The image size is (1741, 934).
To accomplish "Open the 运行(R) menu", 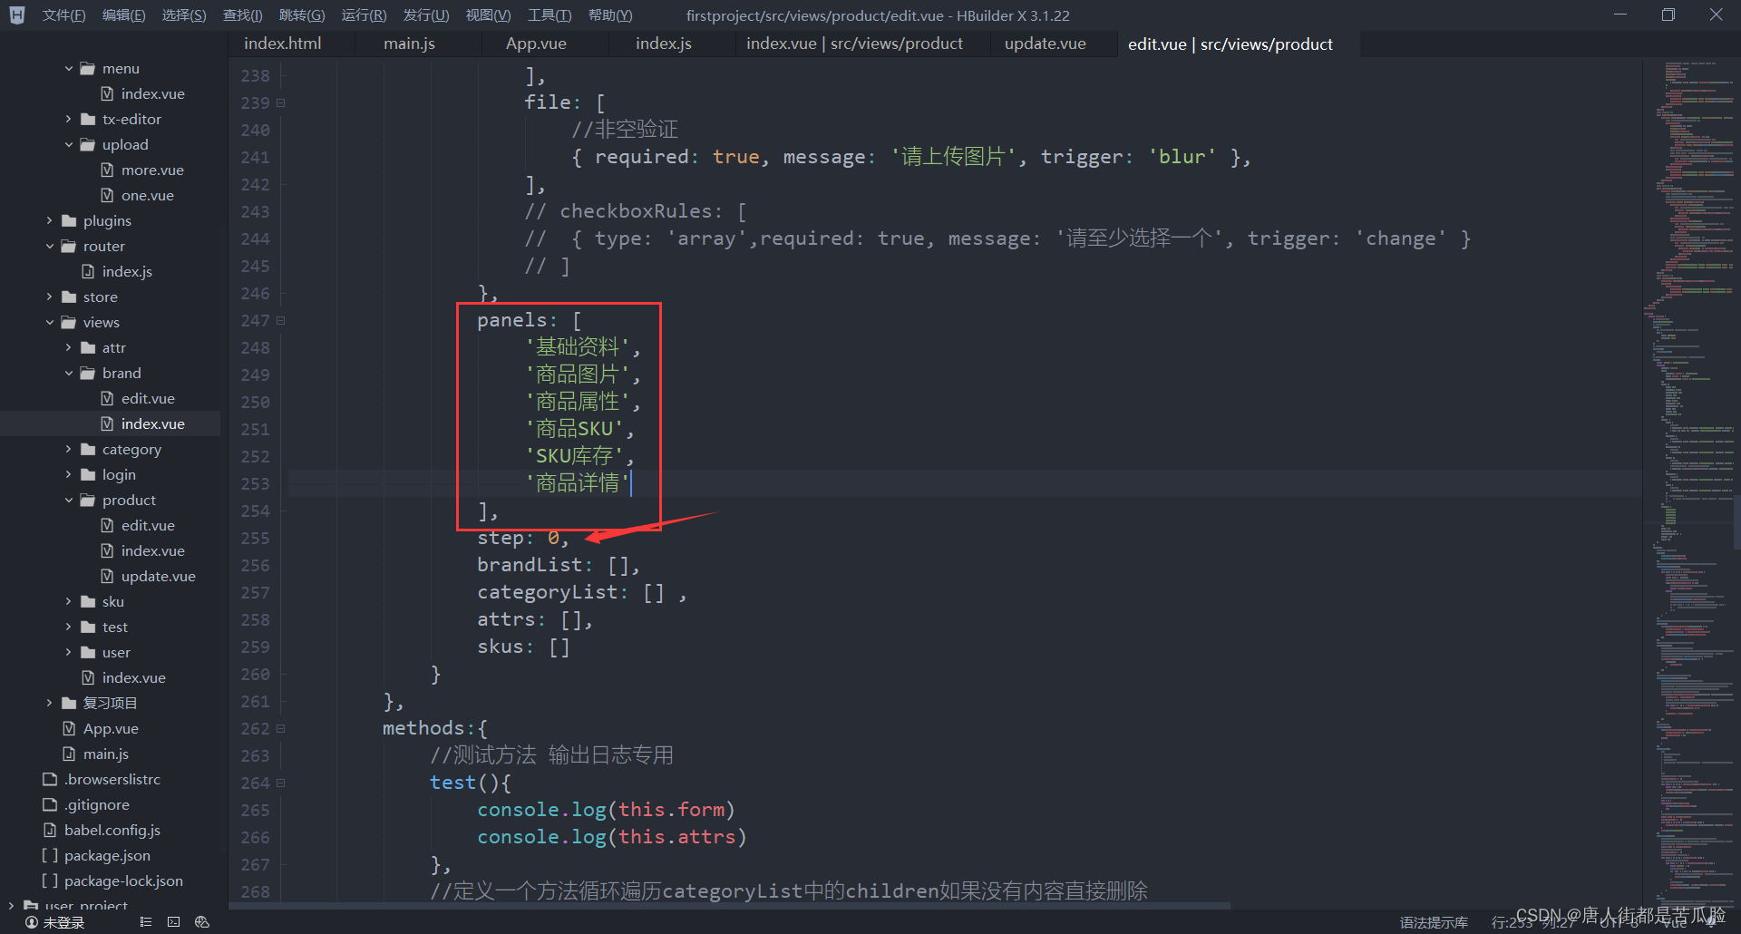I will 364,15.
